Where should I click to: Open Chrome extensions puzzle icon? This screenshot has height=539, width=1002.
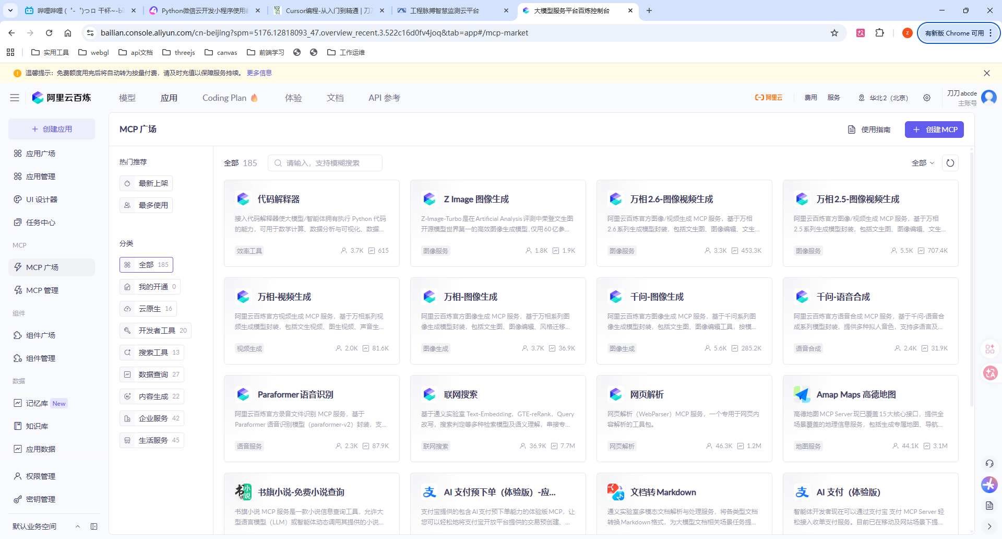click(x=880, y=33)
